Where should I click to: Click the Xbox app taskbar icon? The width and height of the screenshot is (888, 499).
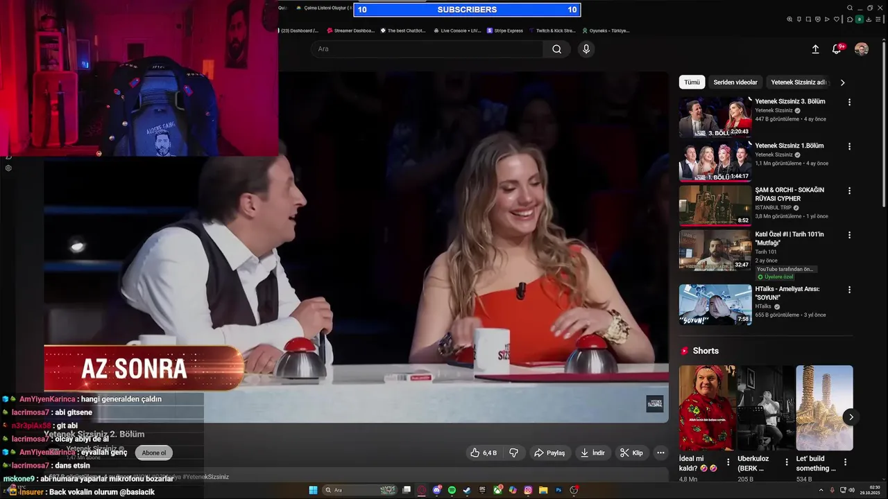coord(497,490)
